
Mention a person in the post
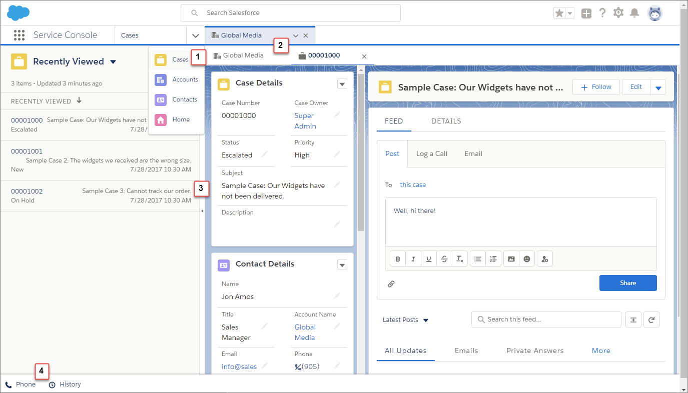(x=545, y=259)
